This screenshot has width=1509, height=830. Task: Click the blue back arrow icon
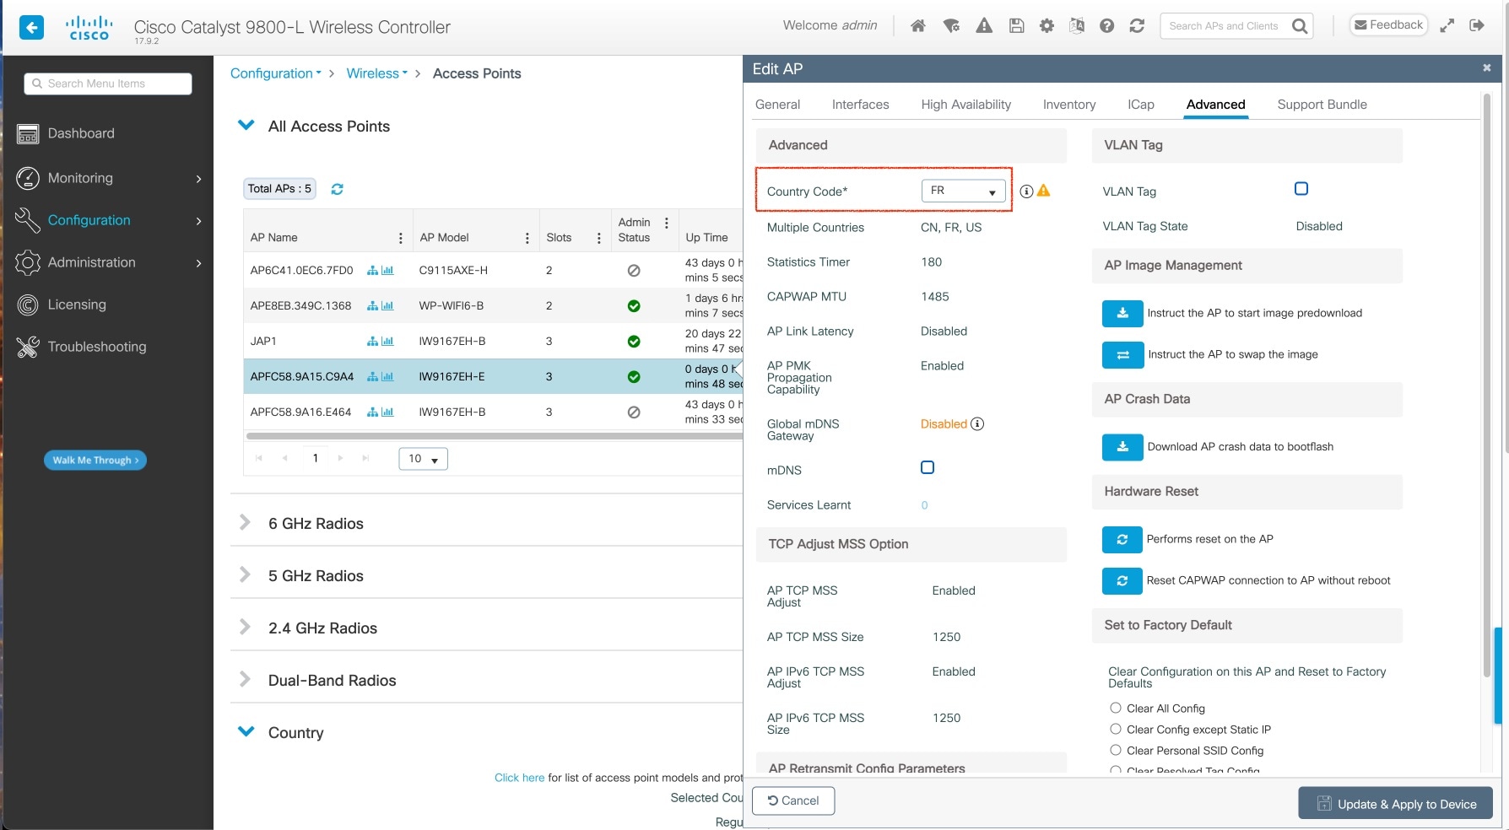click(x=31, y=28)
